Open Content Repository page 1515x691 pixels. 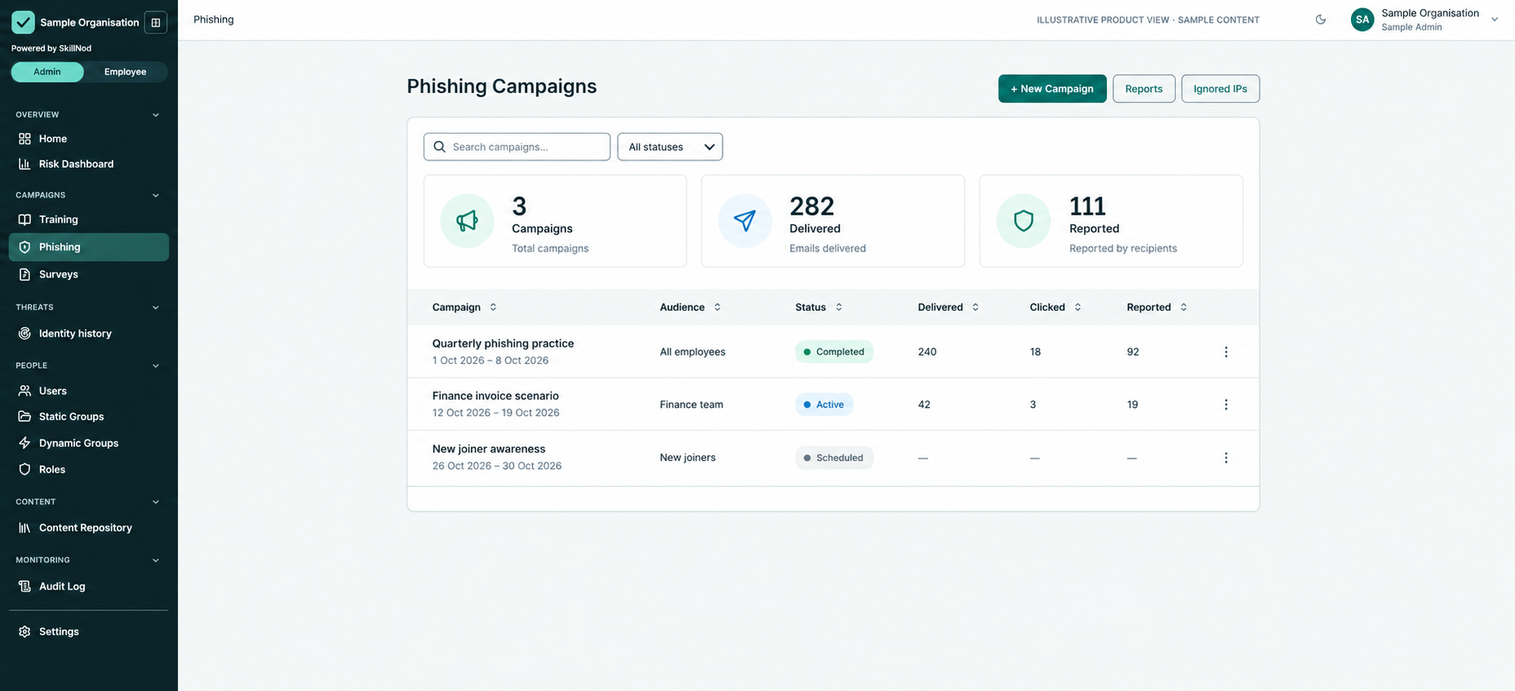88,528
